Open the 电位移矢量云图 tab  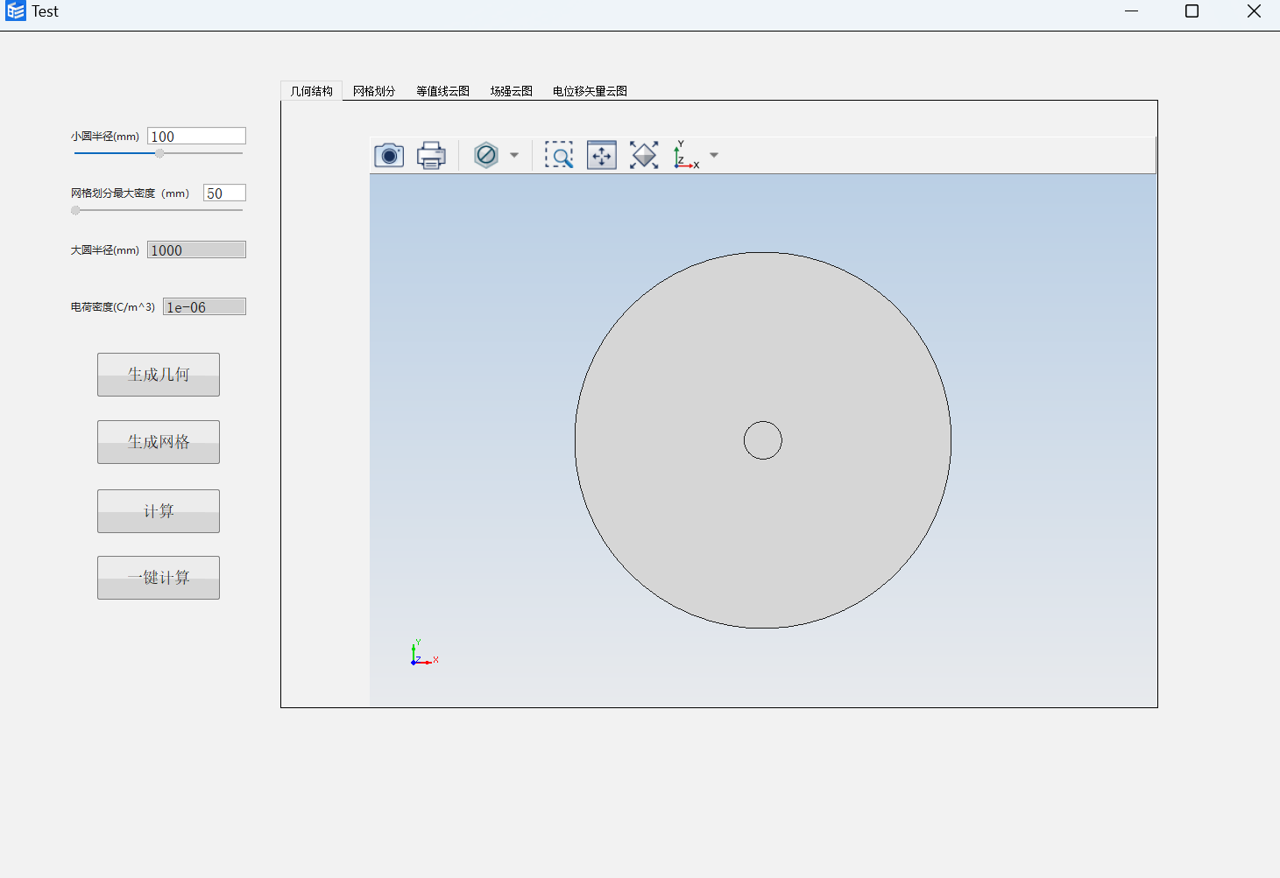(x=590, y=91)
